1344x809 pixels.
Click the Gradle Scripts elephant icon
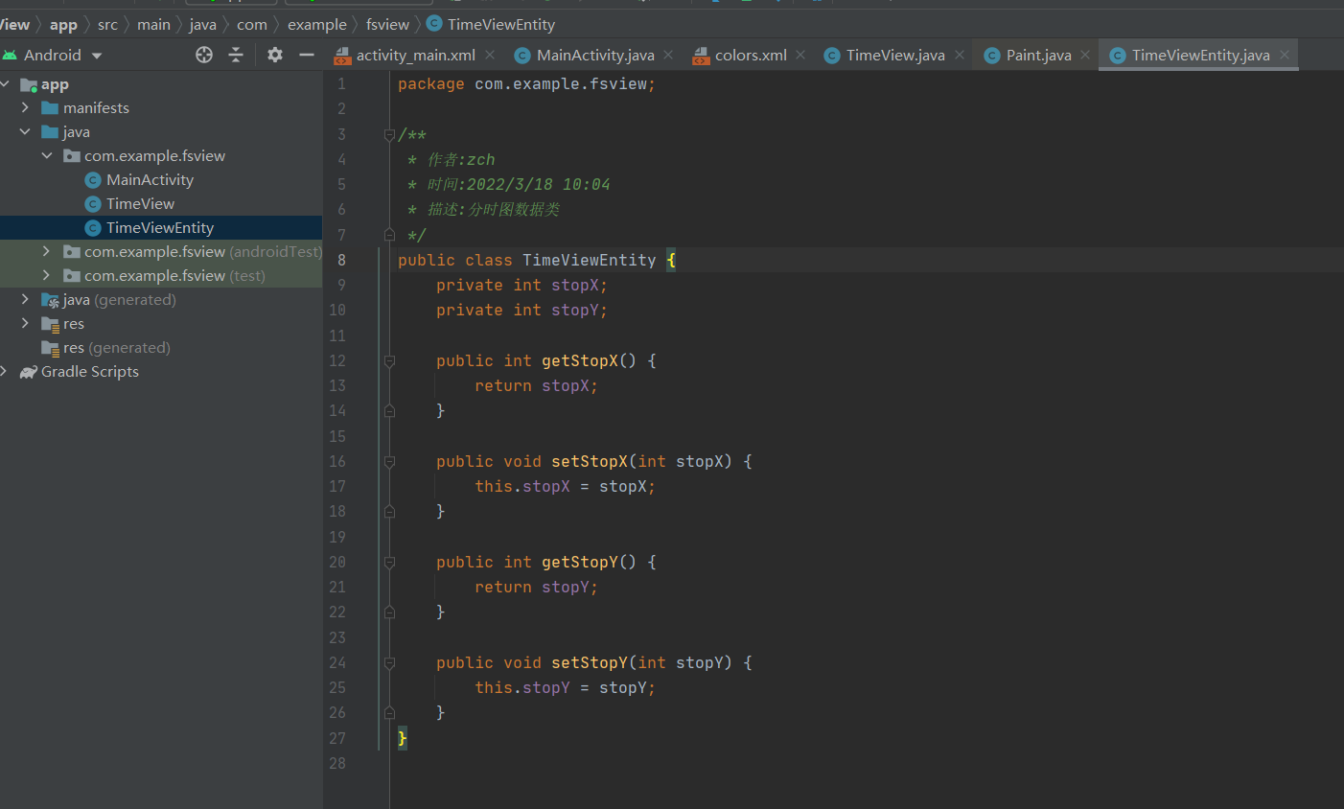point(29,372)
